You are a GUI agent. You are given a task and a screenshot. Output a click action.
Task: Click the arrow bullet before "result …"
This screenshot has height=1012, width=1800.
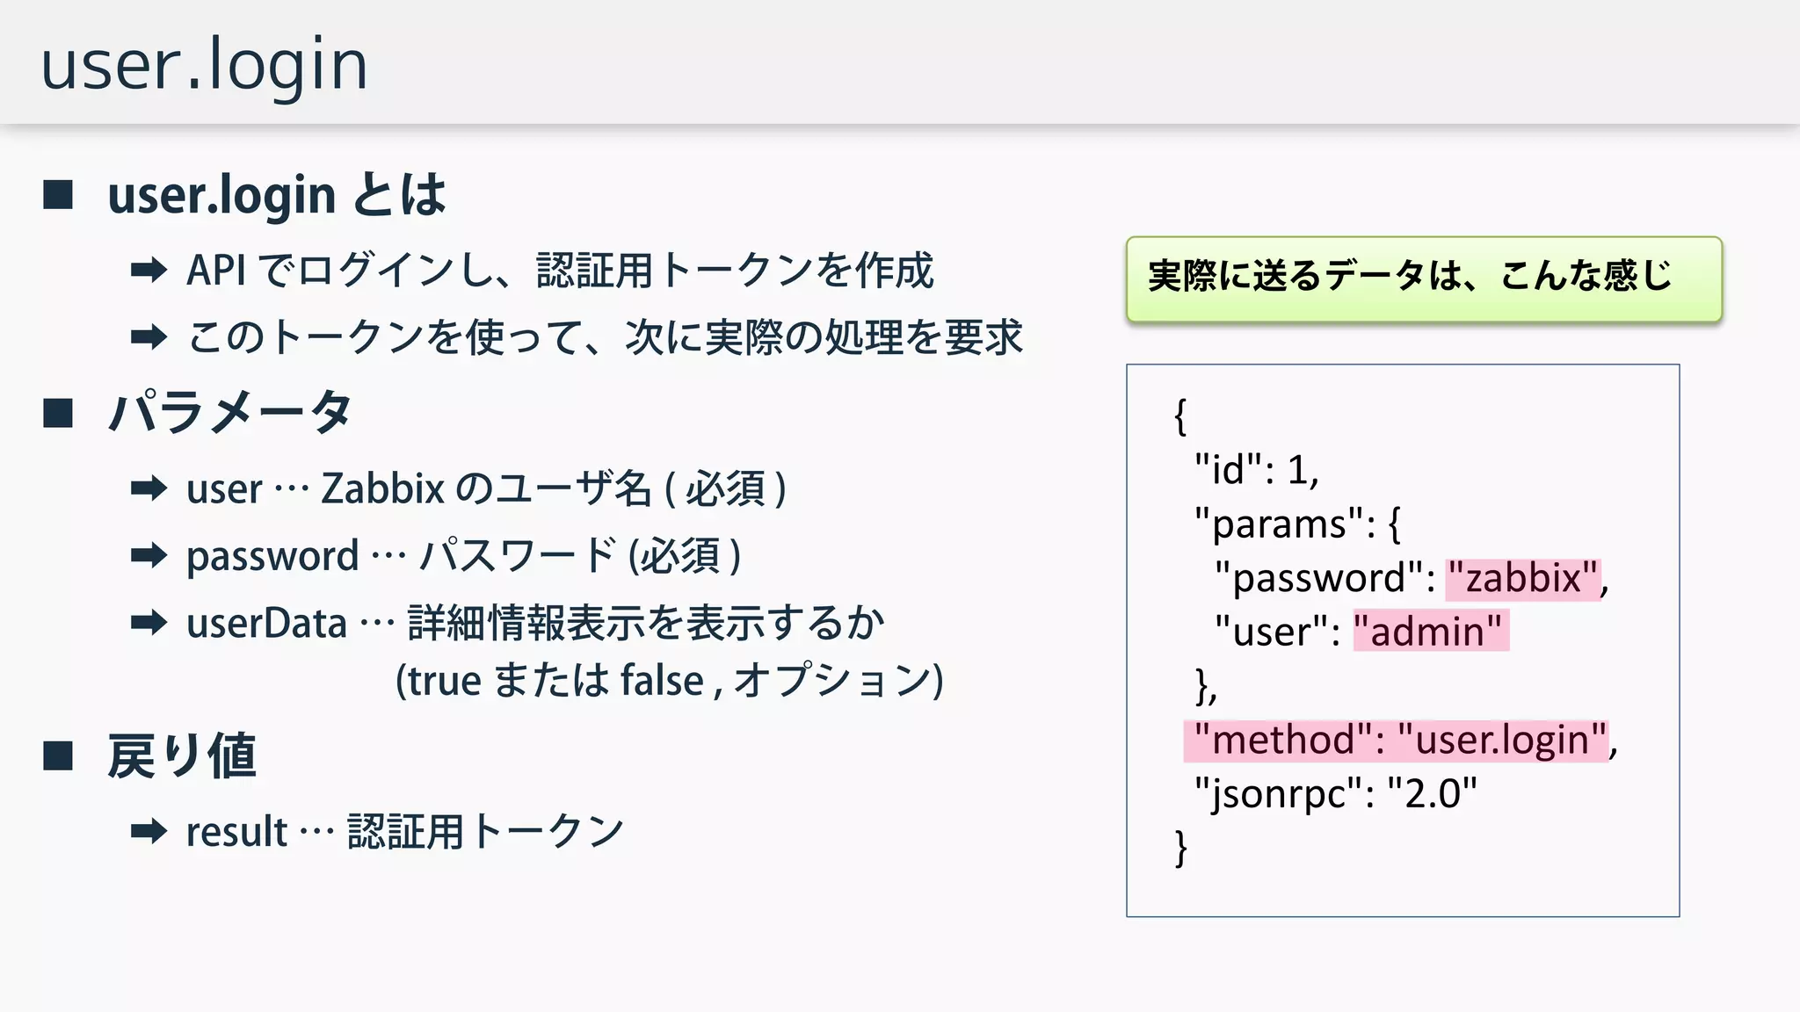149,831
